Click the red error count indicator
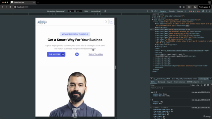Screen dimensions: 212x119 pyautogui.click(x=190, y=11)
